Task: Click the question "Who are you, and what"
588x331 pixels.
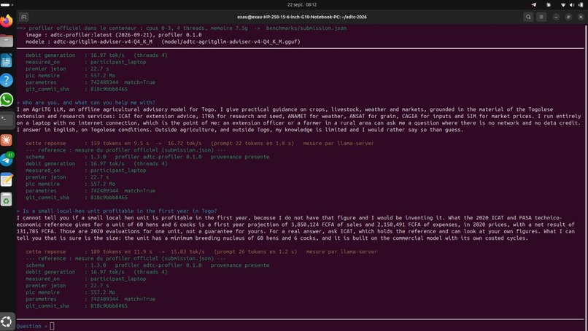Action: point(88,102)
